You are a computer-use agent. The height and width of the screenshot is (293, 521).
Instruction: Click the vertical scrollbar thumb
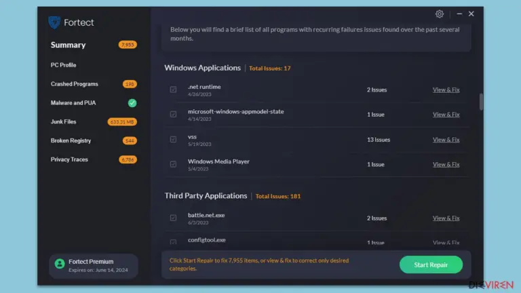pos(481,102)
